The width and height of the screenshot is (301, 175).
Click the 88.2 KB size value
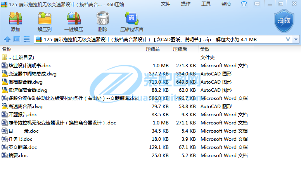(x=160, y=90)
